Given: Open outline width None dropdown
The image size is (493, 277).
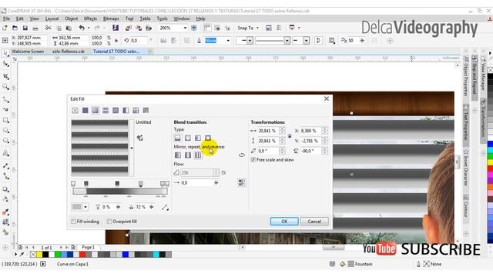Looking at the screenshot, I should coord(228,41).
